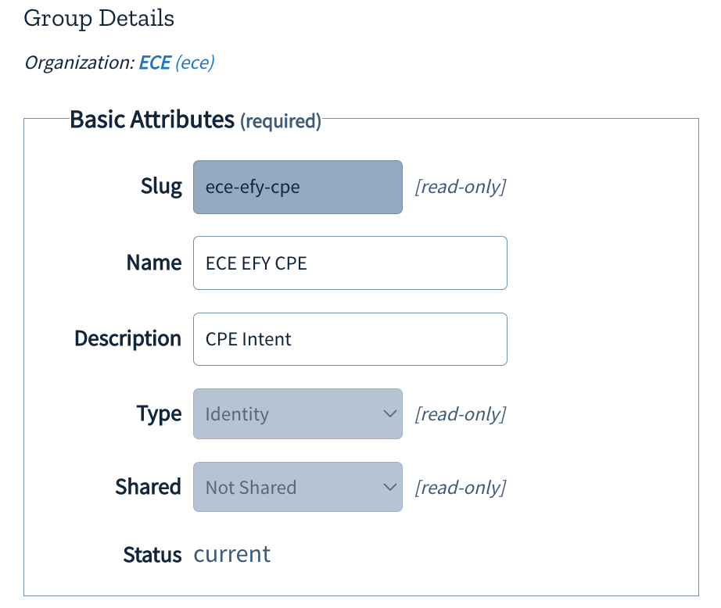Click the [read-only] note beside Slug
The image size is (721, 608).
[460, 188]
